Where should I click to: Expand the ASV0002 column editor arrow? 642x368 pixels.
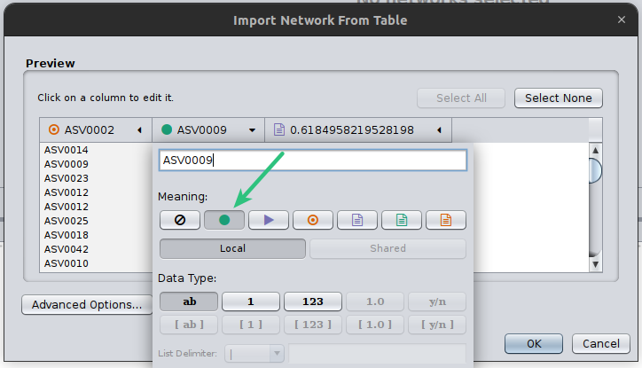click(x=139, y=130)
